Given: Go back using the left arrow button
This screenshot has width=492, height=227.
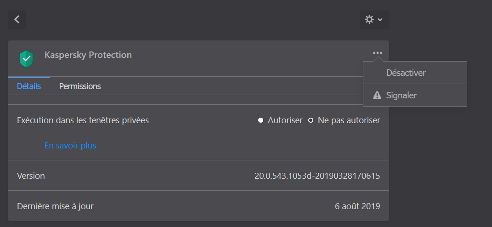Looking at the screenshot, I should tap(17, 19).
